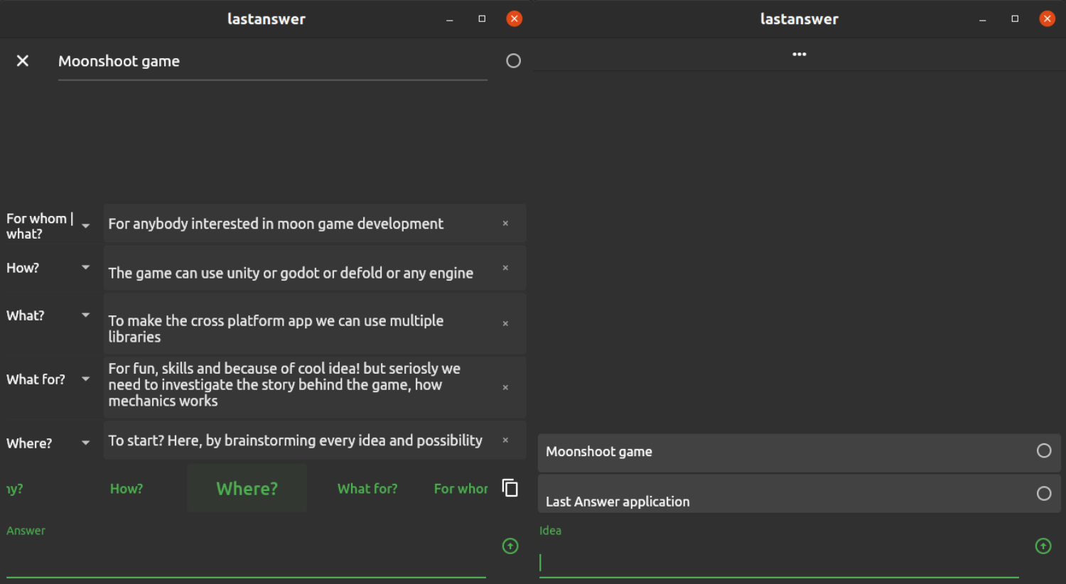
Task: Minimize the left lastanswer window
Action: point(449,20)
